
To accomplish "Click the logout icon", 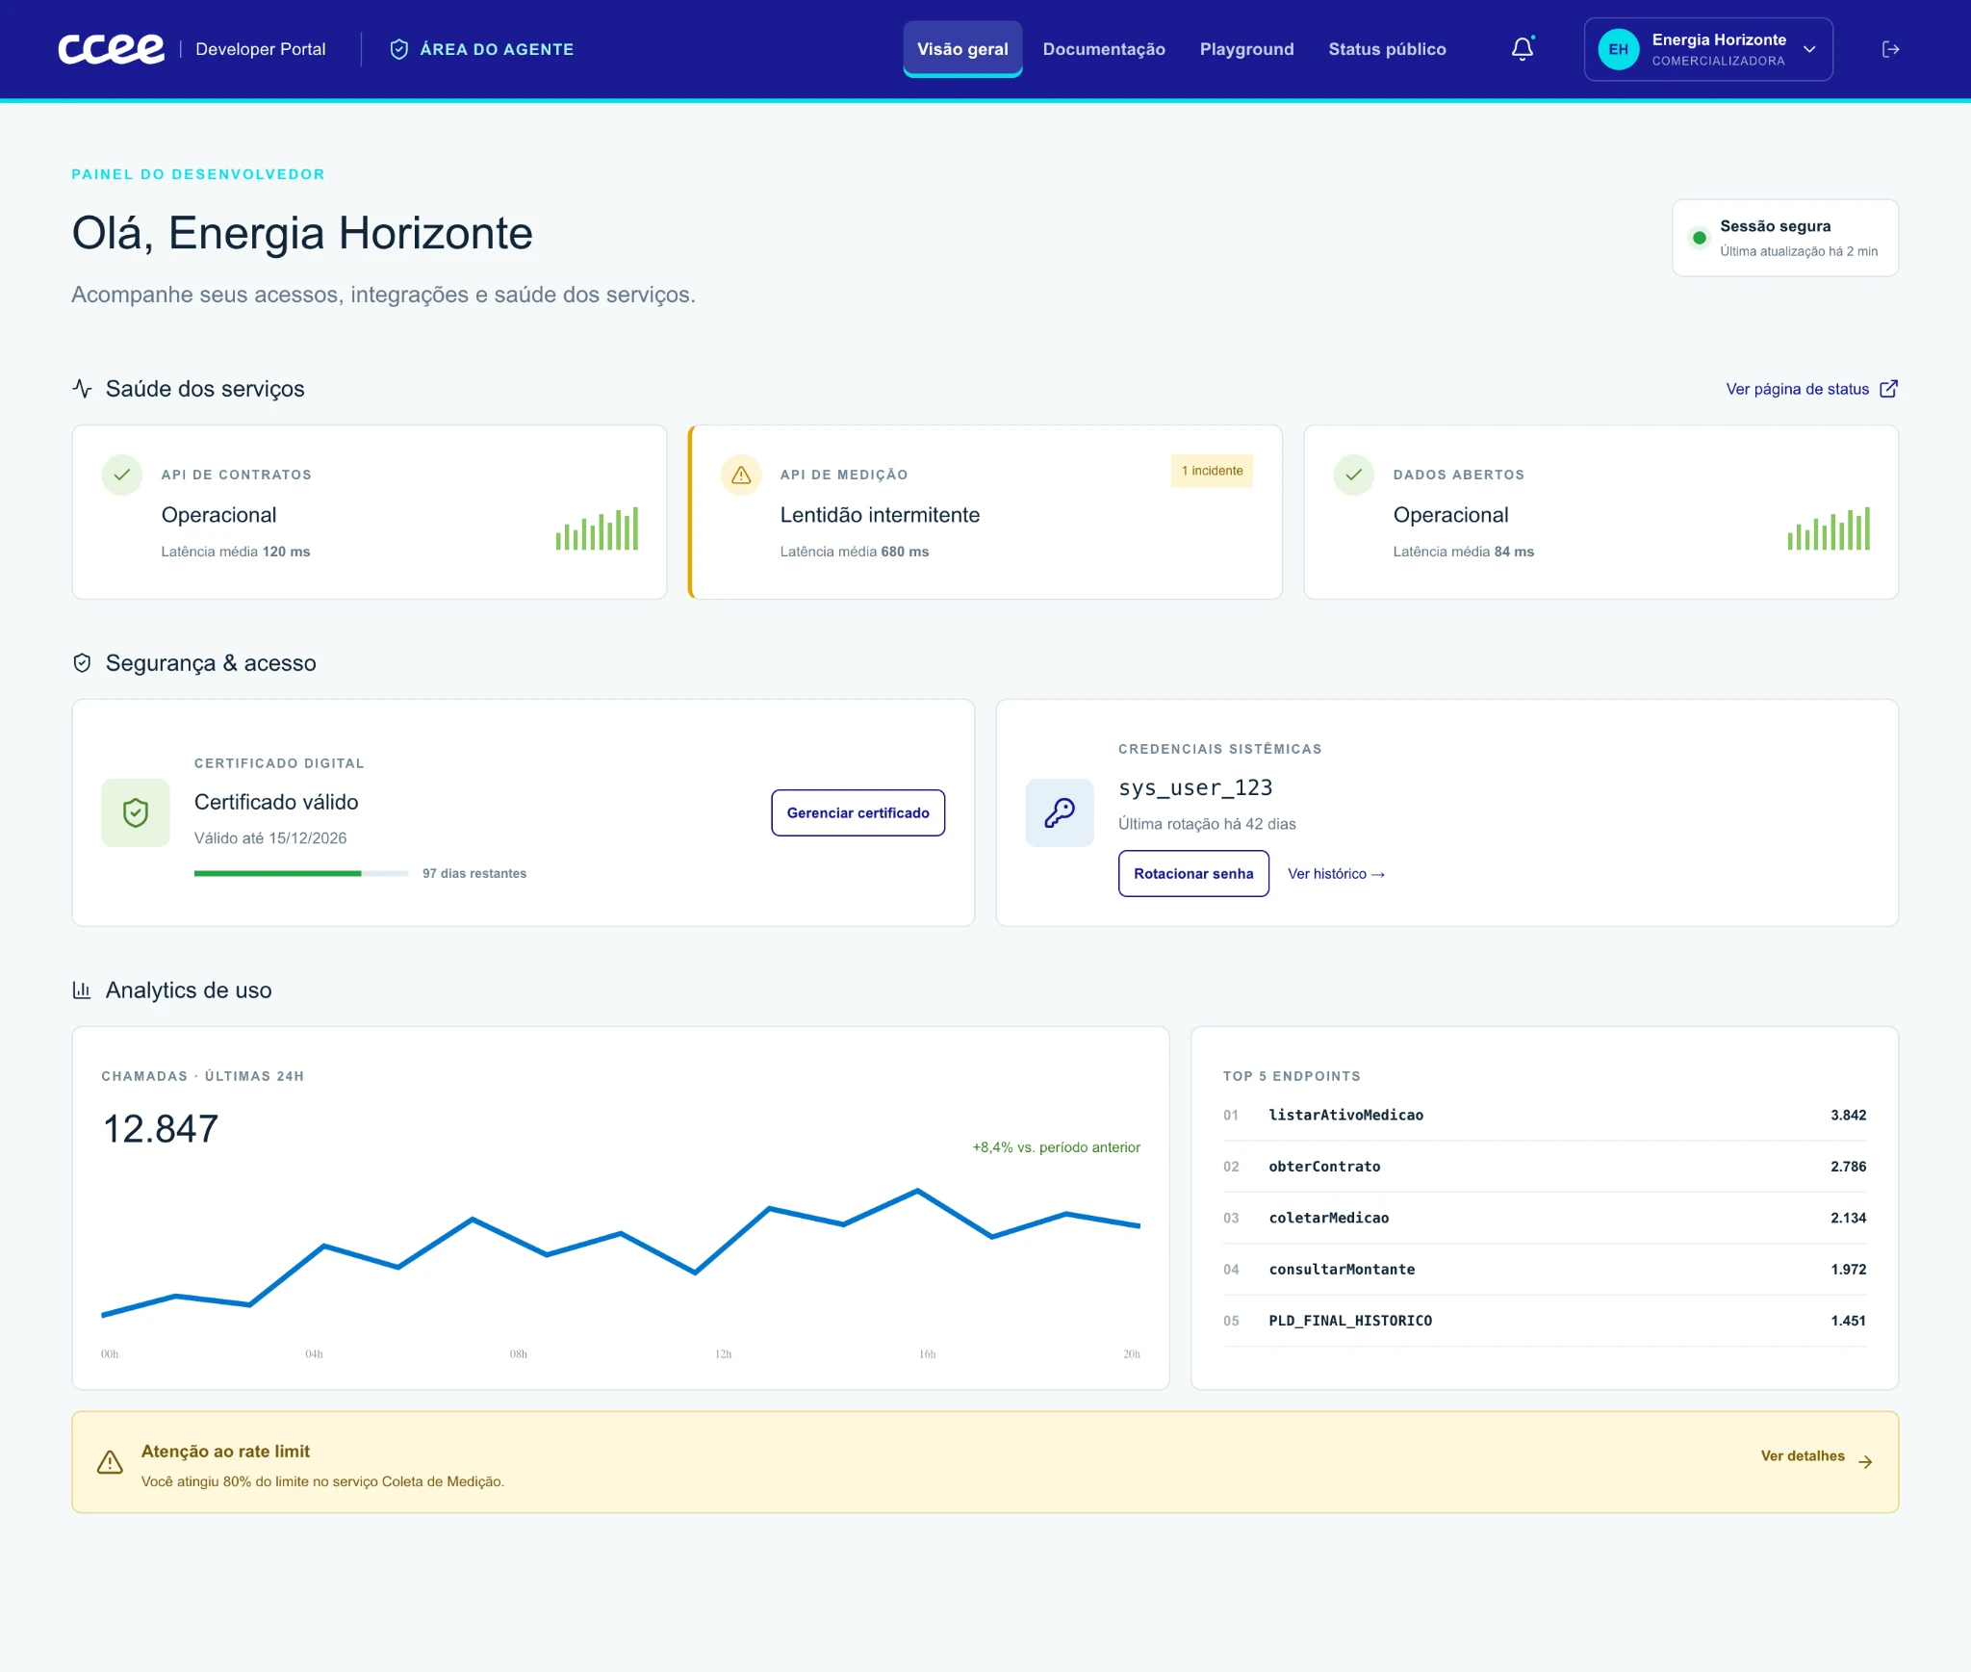I will coord(1890,49).
